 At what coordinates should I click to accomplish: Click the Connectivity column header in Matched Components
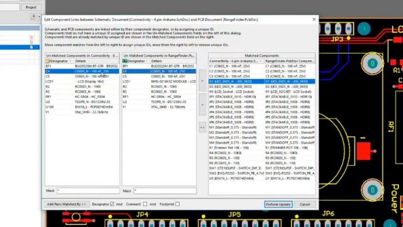tap(236, 61)
